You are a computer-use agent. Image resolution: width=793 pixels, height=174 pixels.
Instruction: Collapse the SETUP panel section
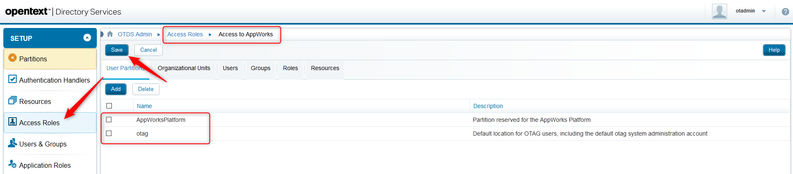87,38
